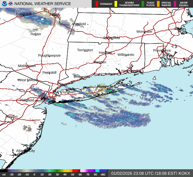This screenshot has height=177, width=193.
Task: Click the Atlantic City map label
Action: (x=25, y=151)
